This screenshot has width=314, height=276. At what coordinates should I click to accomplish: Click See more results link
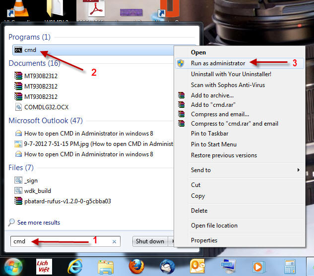[x=39, y=223]
